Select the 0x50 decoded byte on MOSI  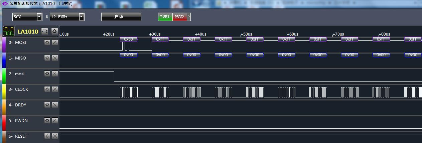click(x=129, y=39)
